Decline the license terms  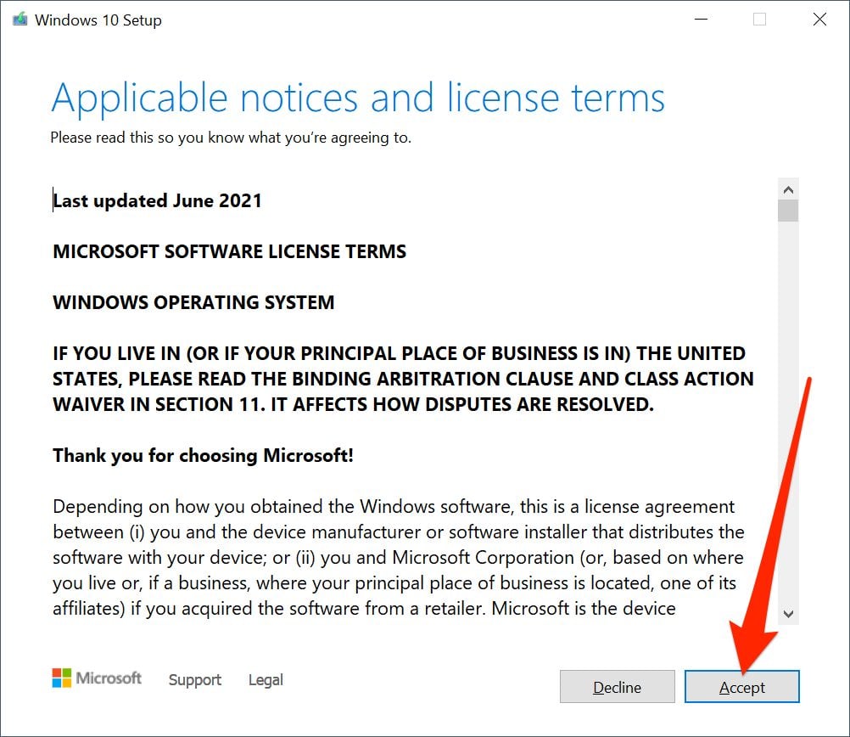point(618,687)
